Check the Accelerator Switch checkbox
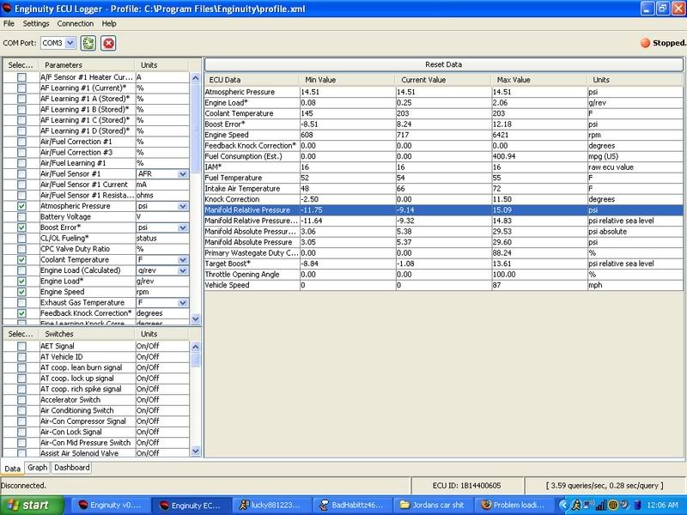The image size is (687, 515). [x=21, y=400]
